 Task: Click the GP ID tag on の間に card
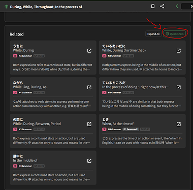[x=39, y=129]
